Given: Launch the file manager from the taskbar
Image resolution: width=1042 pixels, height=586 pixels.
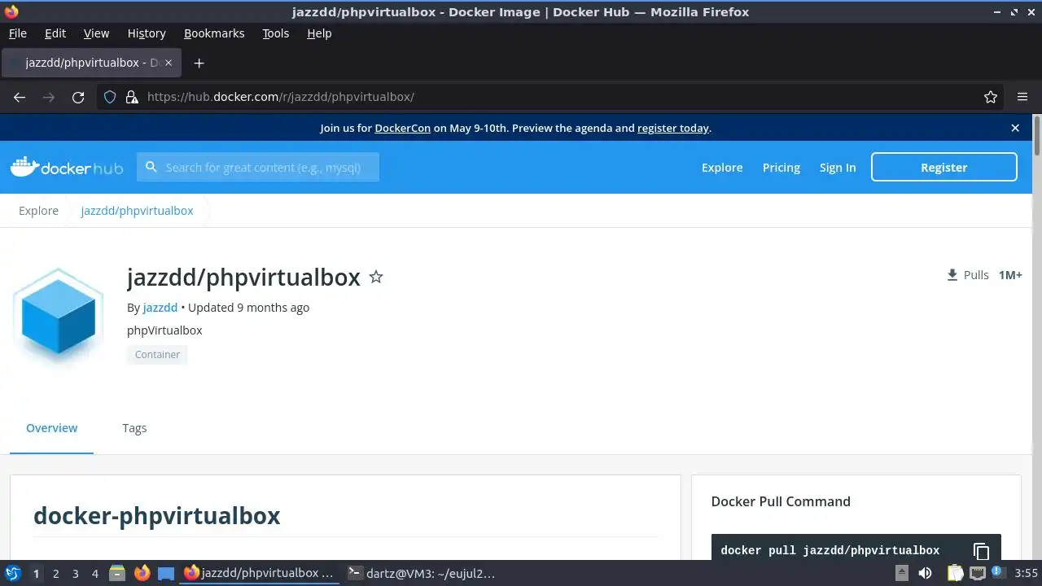Looking at the screenshot, I should (117, 574).
